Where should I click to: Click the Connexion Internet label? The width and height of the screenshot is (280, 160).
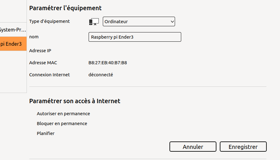(x=49, y=75)
